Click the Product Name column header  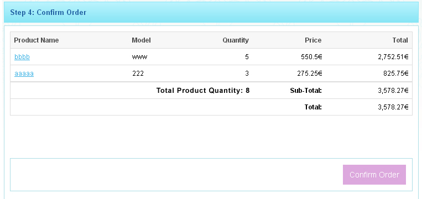point(37,40)
